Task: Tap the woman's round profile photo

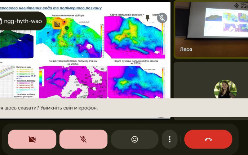Action: click(225, 89)
